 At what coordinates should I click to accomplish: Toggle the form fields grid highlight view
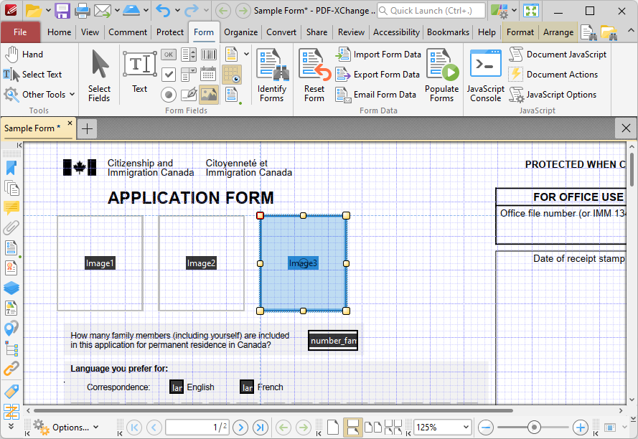coord(232,75)
